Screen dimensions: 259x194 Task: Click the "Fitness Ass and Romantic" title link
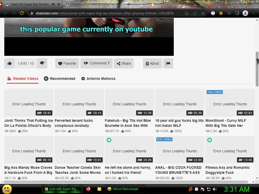tap(227, 170)
